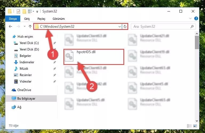Switch to details view button
Screen dimensions: 205x133
pyautogui.click(x=189, y=126)
